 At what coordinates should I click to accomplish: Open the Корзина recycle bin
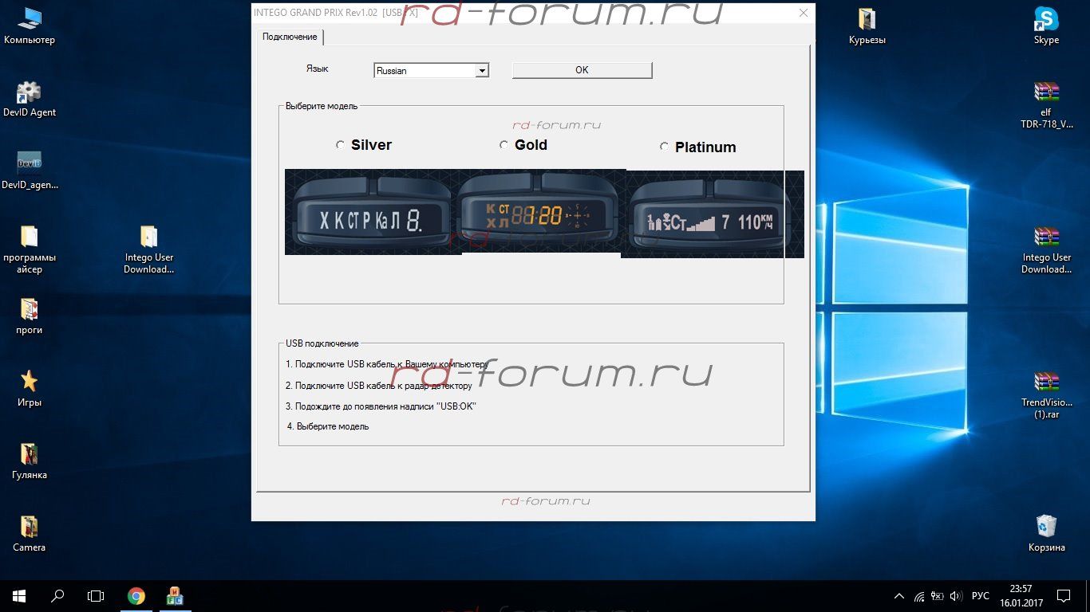tap(1046, 534)
